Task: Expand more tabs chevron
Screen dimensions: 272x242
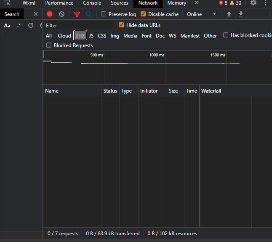Action: pos(197,3)
